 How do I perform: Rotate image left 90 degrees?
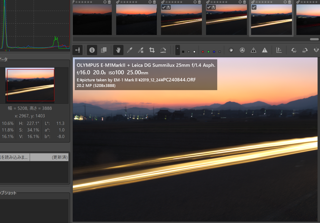294,50
